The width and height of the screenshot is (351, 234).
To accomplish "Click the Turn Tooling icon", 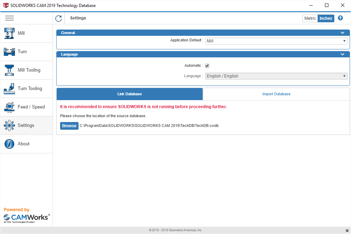I will pos(9,88).
